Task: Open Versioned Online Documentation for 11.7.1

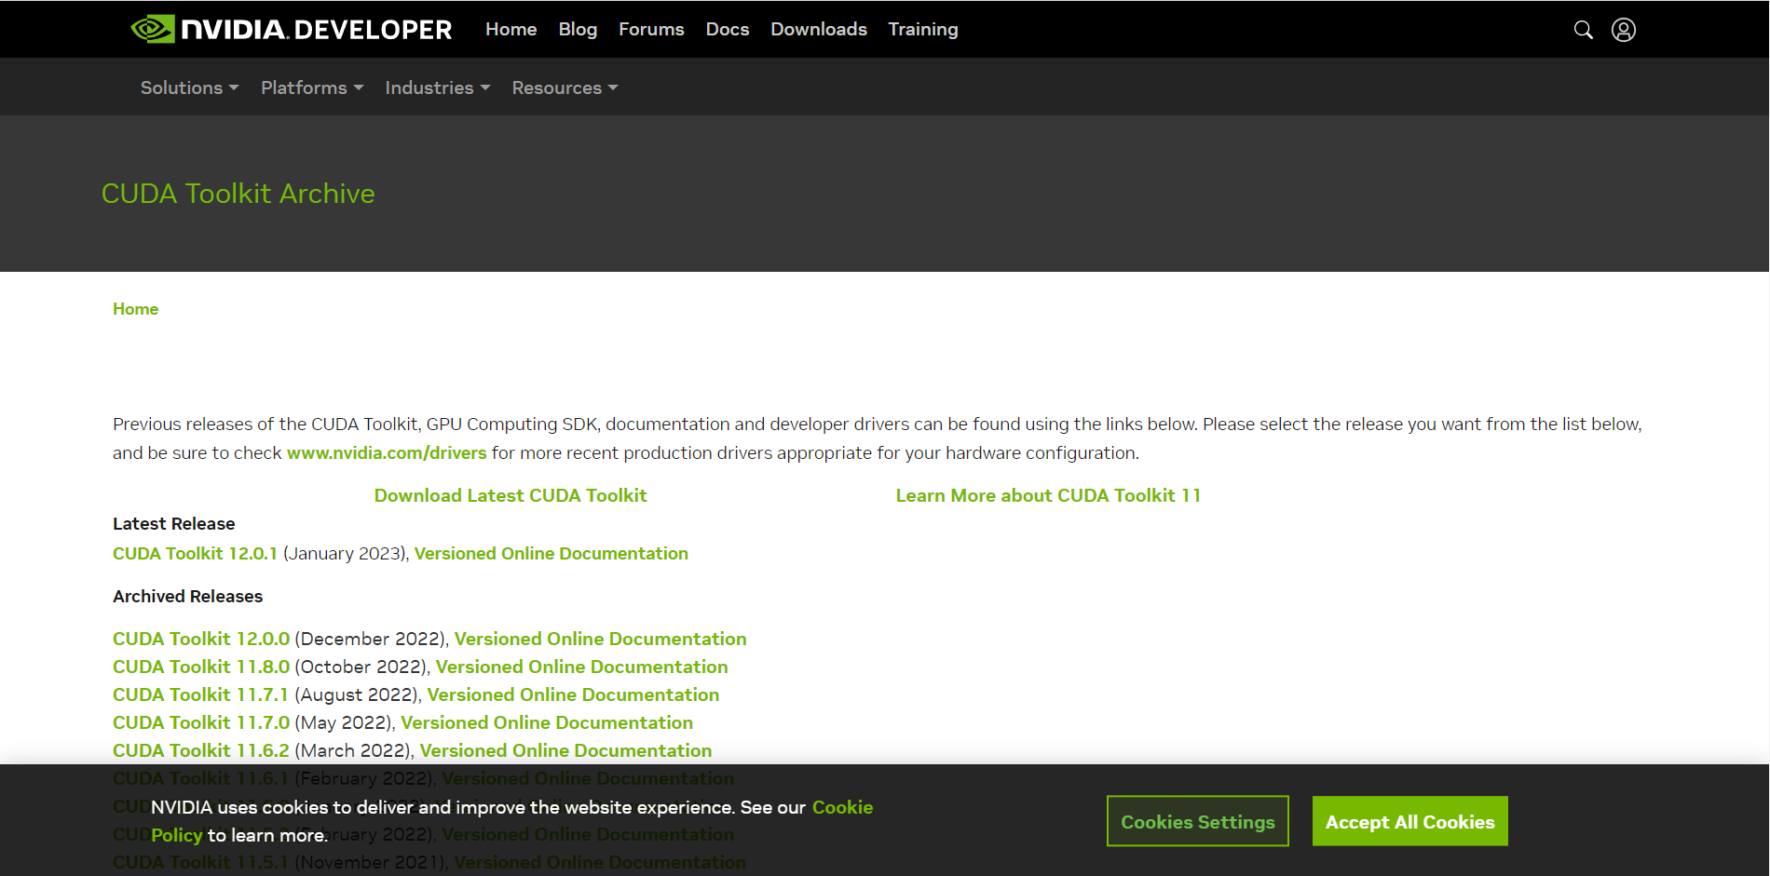Action: (574, 694)
